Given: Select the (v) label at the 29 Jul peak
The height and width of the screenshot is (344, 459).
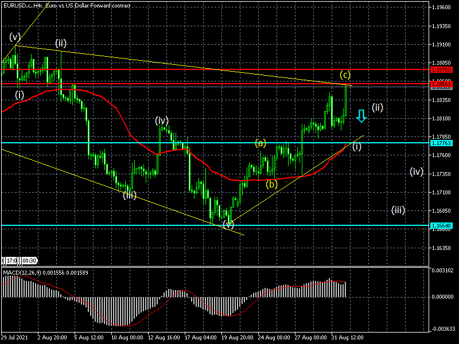Looking at the screenshot, I should pyautogui.click(x=15, y=37).
